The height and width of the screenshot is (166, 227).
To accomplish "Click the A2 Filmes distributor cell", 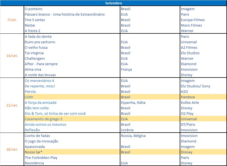I will [x=189, y=47].
